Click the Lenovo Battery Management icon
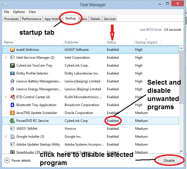Viewport: 187px width, 169px height. pos(12,81)
